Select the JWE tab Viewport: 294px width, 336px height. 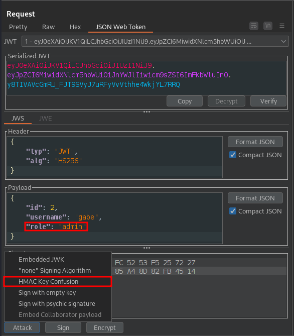coord(45,119)
